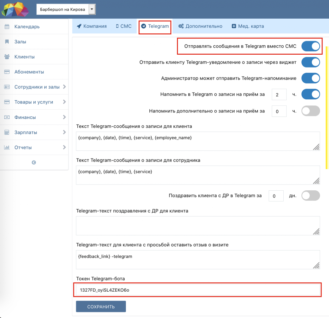This screenshot has height=318, width=329.
Task: Enable birthday greeting in Telegram switch
Action: [311, 195]
